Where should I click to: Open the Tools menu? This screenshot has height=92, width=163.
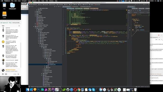(43, 1)
